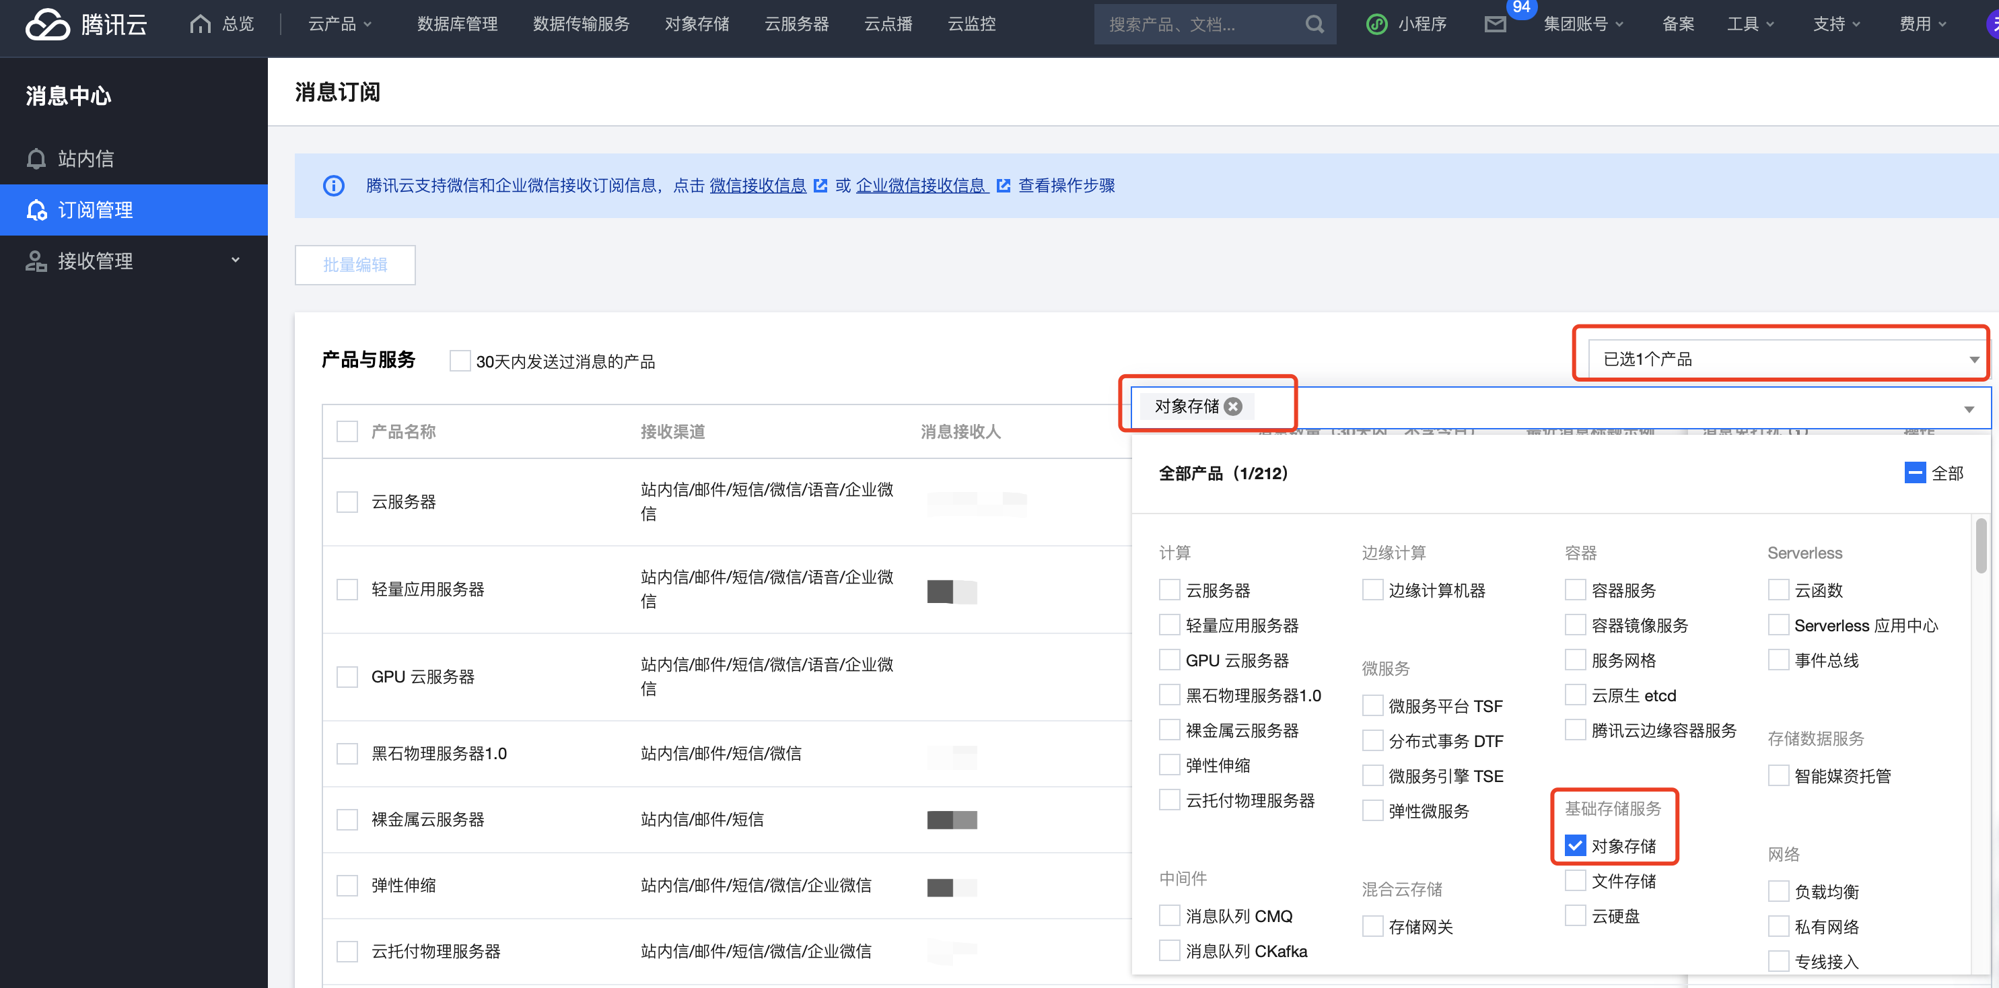Check 存储网关 under 混合云存储

(1372, 926)
